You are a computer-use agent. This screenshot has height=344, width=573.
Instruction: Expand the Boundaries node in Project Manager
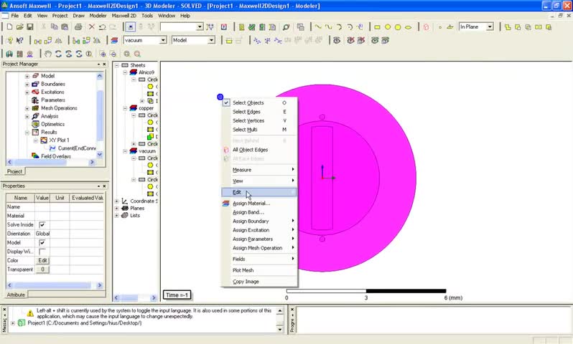click(27, 85)
